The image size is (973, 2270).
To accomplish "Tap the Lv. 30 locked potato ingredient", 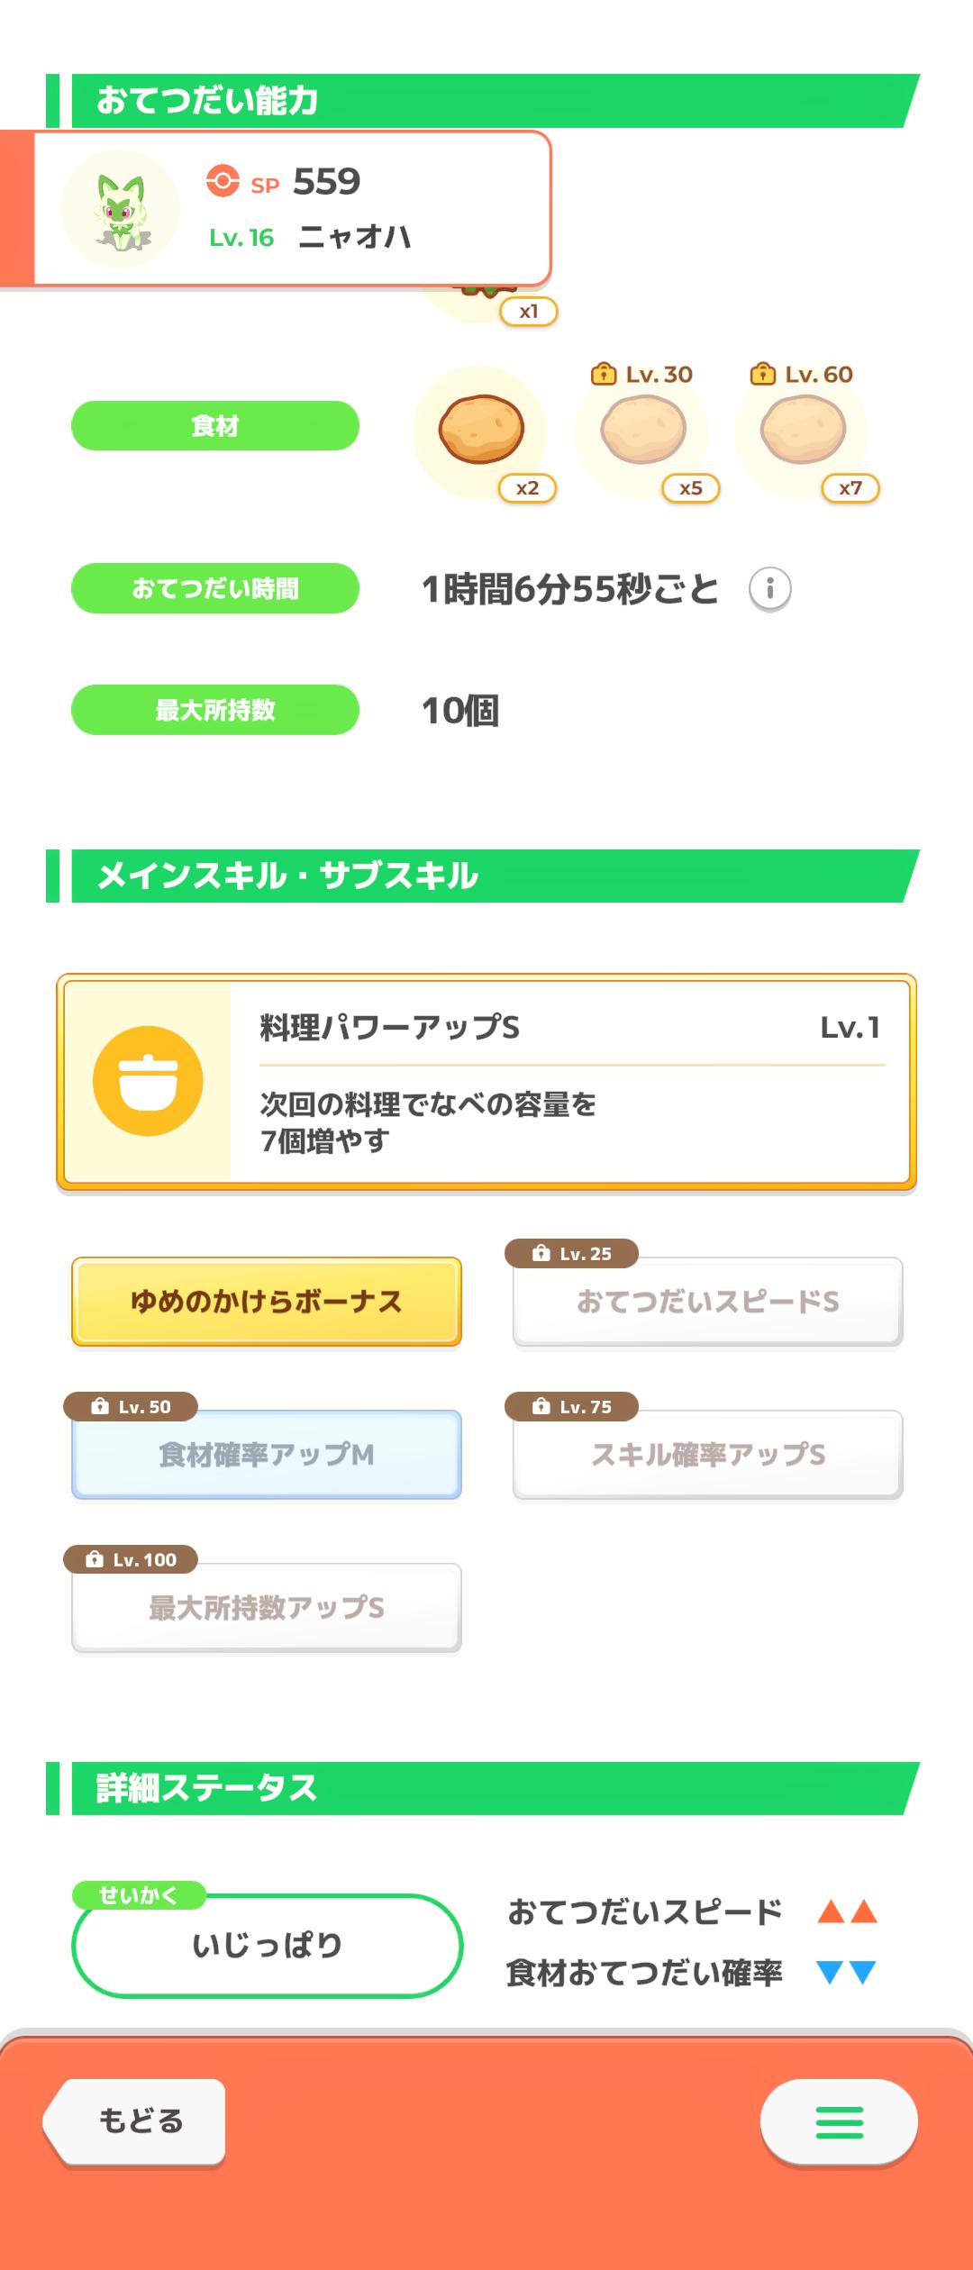I will [x=642, y=431].
